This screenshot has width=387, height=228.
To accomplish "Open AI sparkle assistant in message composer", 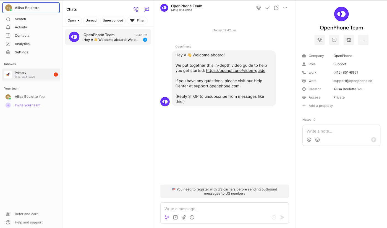I will pos(167,217).
